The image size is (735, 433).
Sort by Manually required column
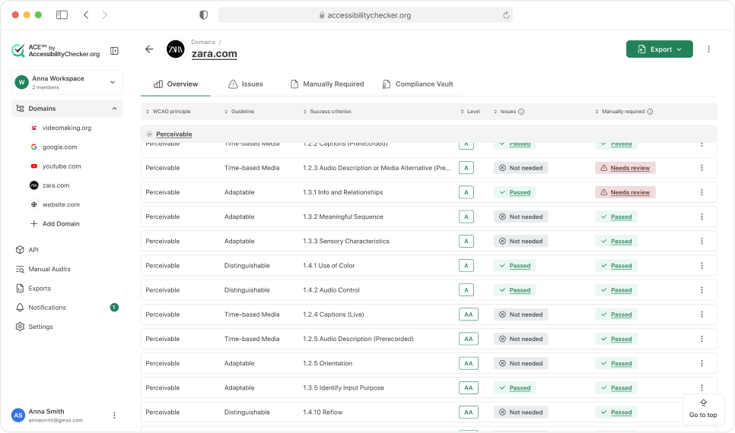point(620,112)
